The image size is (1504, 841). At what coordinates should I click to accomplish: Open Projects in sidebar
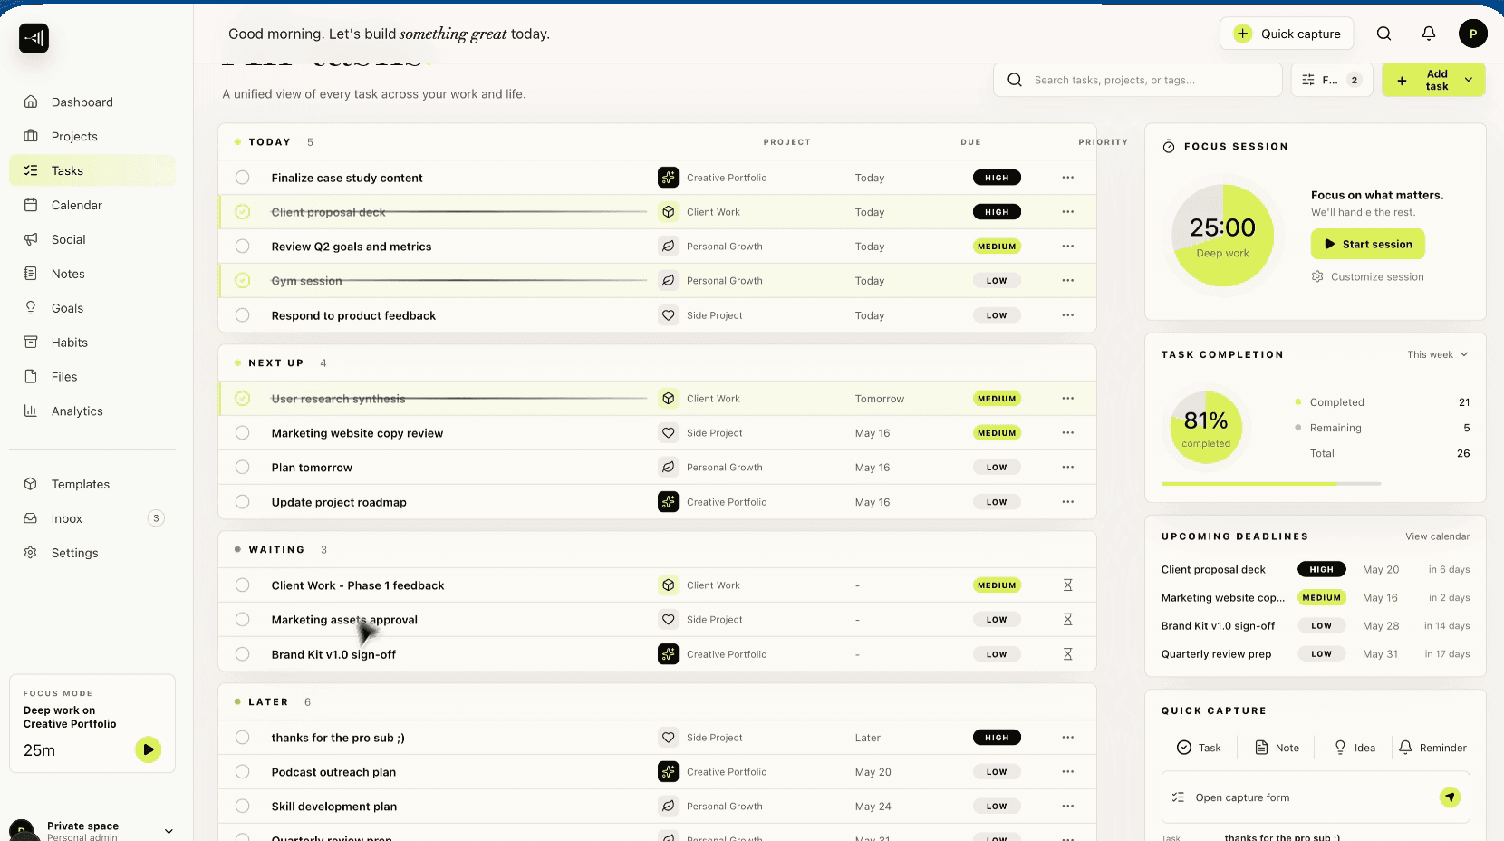(x=92, y=137)
